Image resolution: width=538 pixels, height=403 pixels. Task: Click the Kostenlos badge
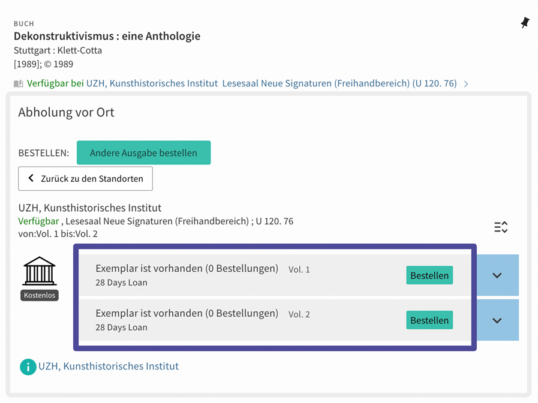coord(40,295)
